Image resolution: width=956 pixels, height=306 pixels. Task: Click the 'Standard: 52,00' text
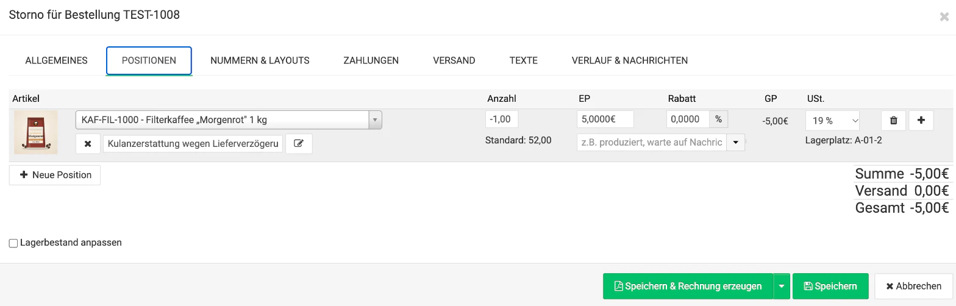tap(518, 140)
